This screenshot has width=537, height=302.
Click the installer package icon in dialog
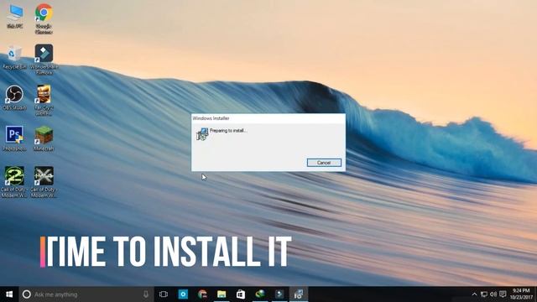(202, 134)
